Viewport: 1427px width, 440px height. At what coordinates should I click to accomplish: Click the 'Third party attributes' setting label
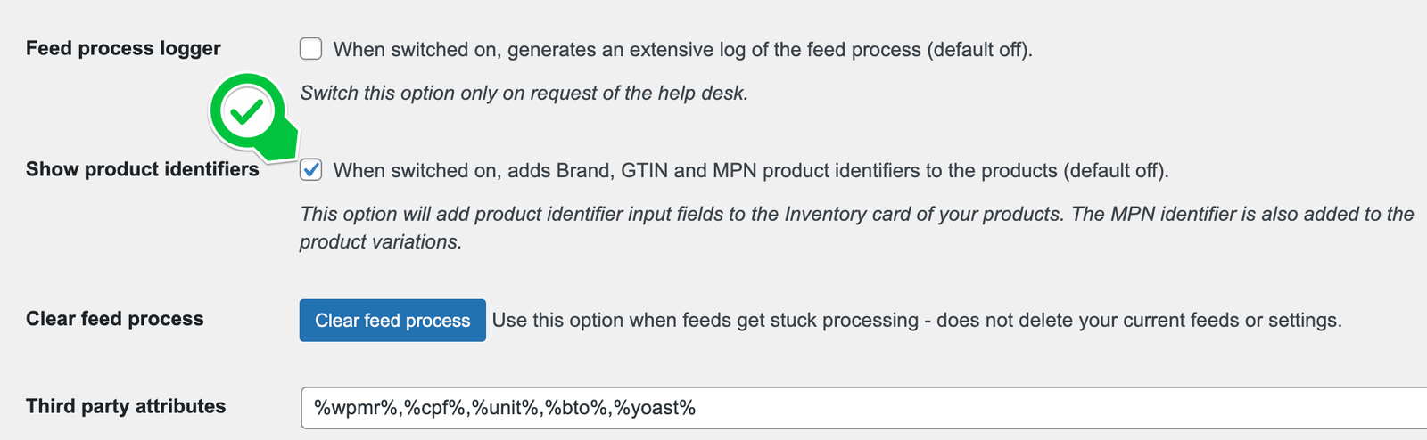126,406
